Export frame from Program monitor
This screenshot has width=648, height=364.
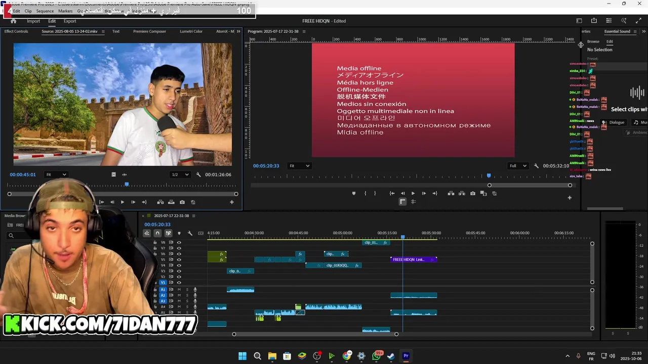(473, 193)
